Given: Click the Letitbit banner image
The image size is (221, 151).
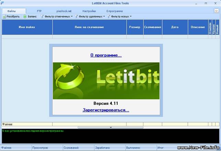Looking at the screenshot, I should (106, 81).
